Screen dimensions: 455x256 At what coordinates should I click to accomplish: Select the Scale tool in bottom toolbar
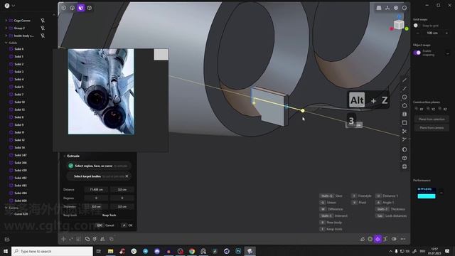[78, 239]
